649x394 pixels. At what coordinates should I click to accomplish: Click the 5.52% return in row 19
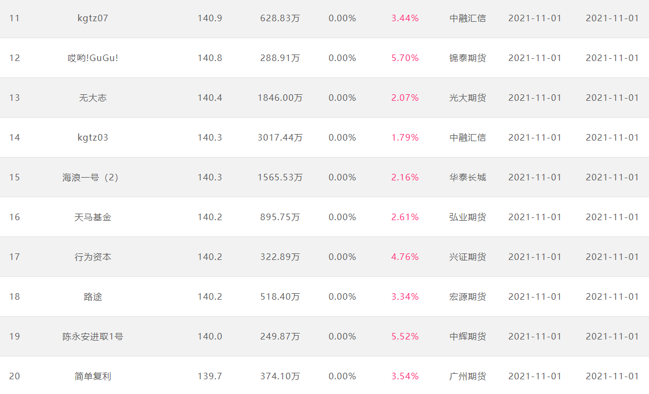(x=405, y=337)
